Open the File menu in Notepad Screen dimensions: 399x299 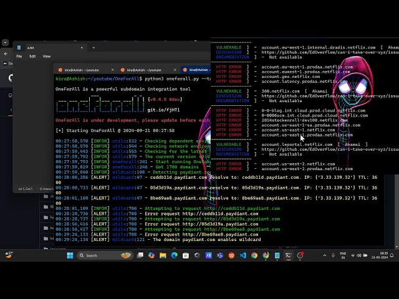tap(19, 56)
